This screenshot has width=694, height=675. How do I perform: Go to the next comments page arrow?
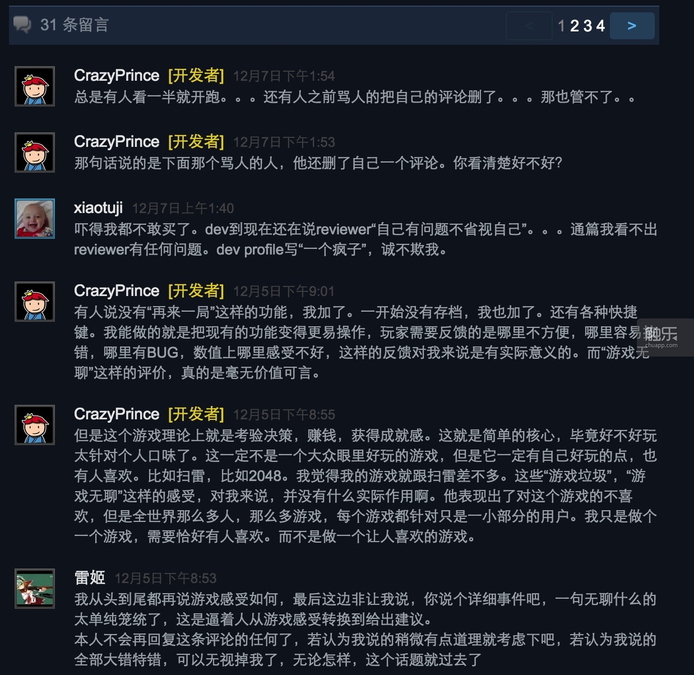click(632, 26)
